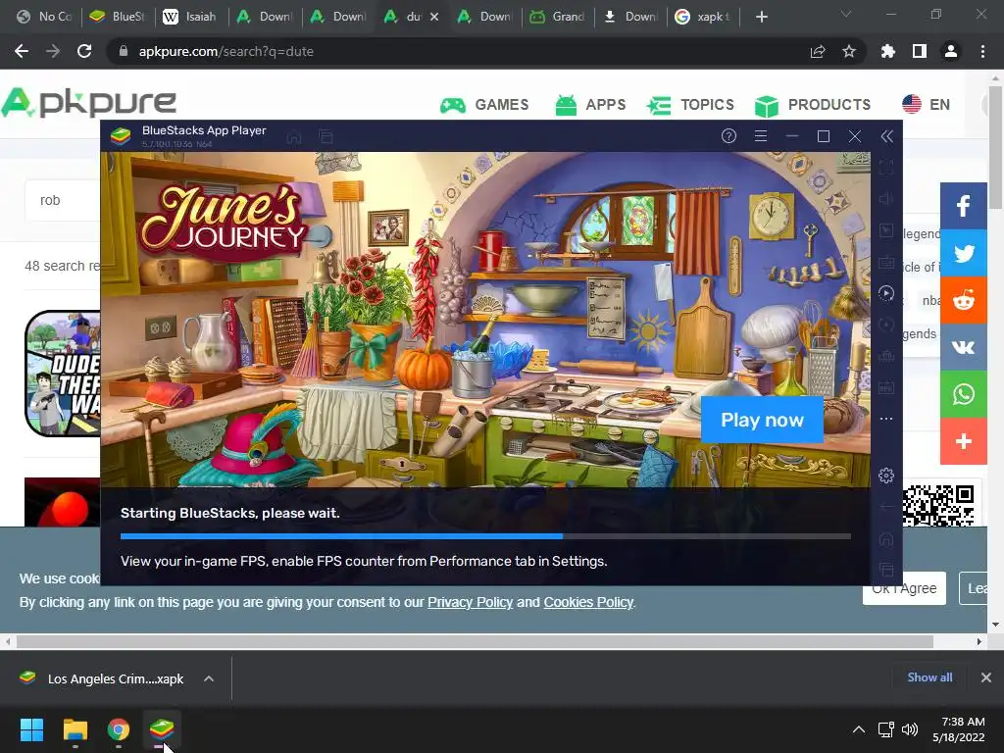Switch to the Grand tab

coord(558,17)
